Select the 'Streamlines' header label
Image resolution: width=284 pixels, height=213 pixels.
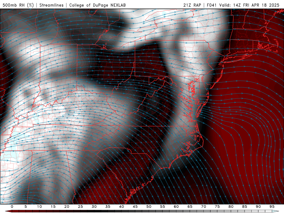[51, 5]
